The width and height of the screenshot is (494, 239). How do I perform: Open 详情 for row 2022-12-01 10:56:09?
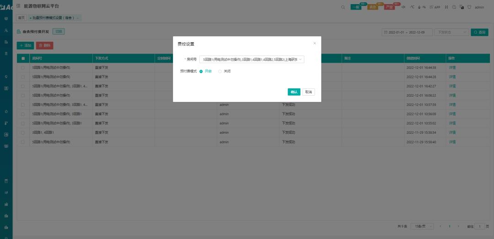point(452,114)
